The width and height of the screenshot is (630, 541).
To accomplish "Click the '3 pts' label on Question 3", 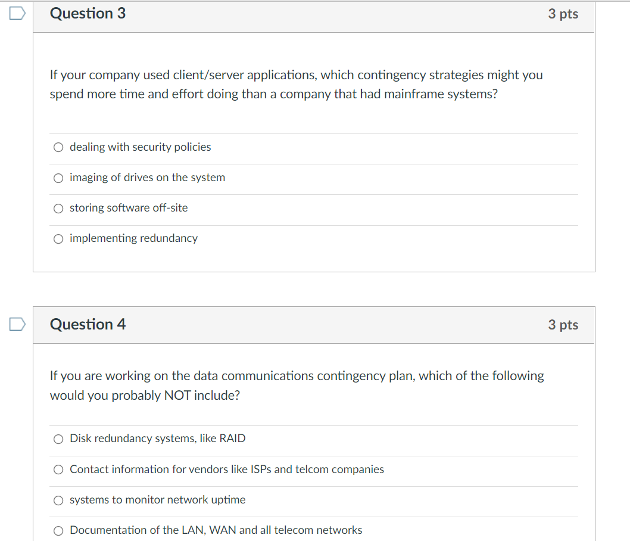I will tap(563, 14).
